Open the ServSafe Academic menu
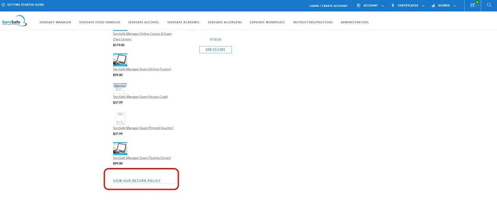Screen dimensions: 497x217 184,22
